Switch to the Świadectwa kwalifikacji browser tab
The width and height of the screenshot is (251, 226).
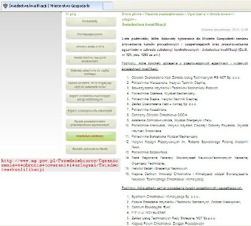pyautogui.click(x=51, y=6)
